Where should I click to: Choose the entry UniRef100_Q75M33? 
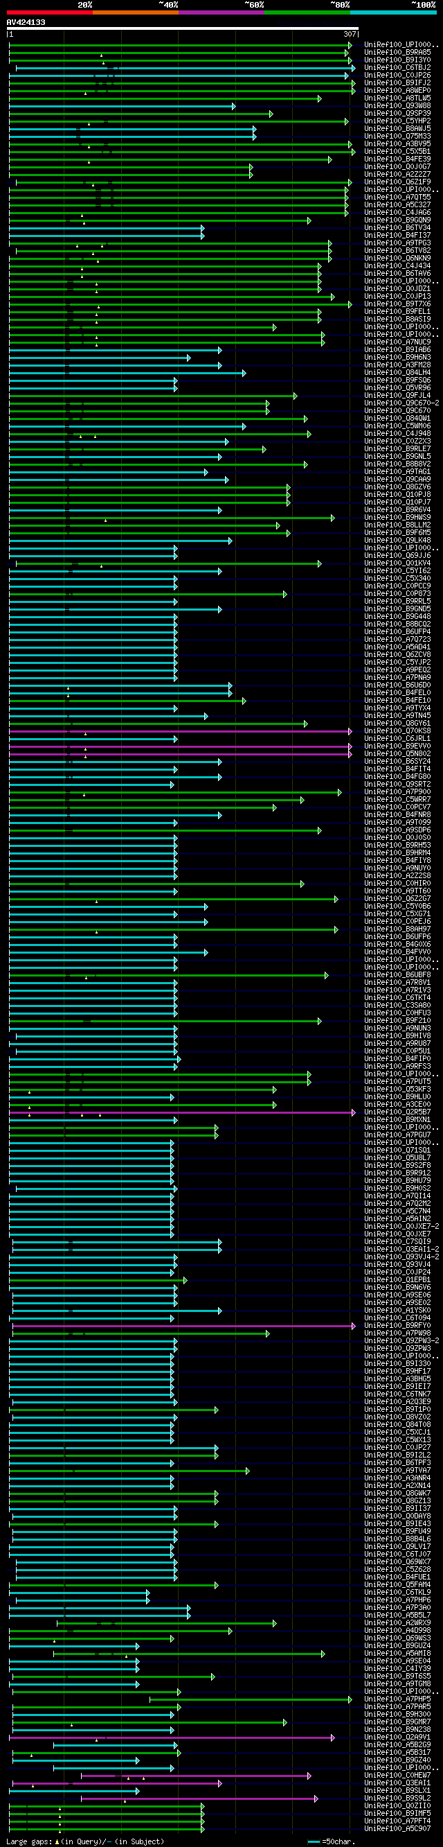(x=397, y=137)
